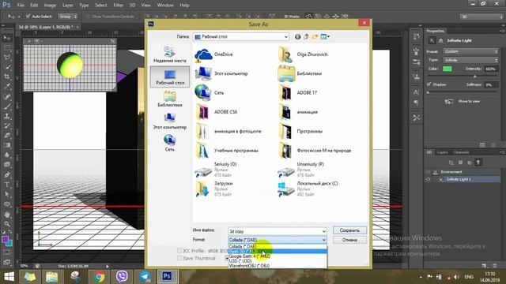The image size is (506, 284).
Task: Choose Wavefront|OBJ format from list
Action: click(278, 266)
